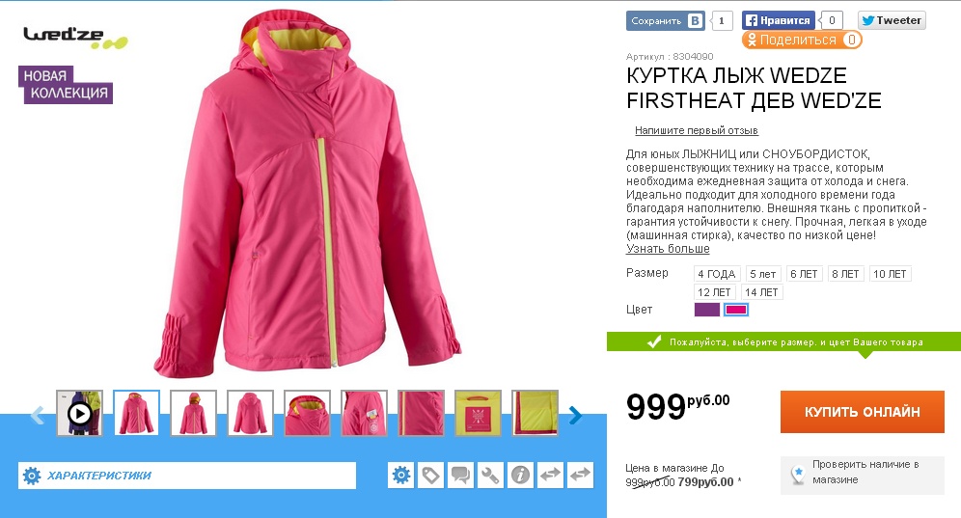Select size 4 ГОДА

point(717,274)
